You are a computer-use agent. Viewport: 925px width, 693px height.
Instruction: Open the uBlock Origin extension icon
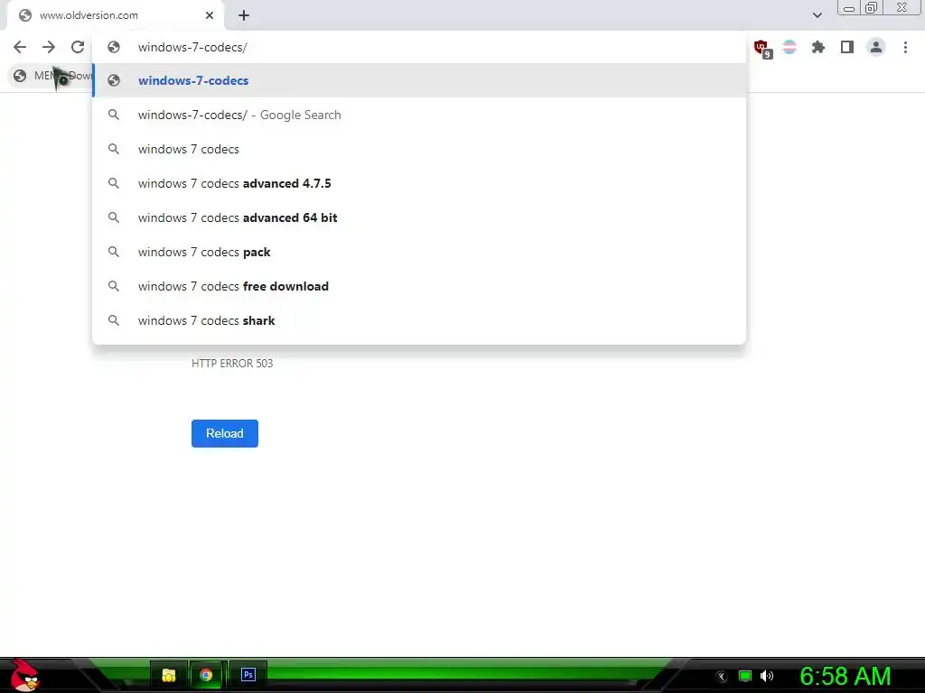pos(761,48)
